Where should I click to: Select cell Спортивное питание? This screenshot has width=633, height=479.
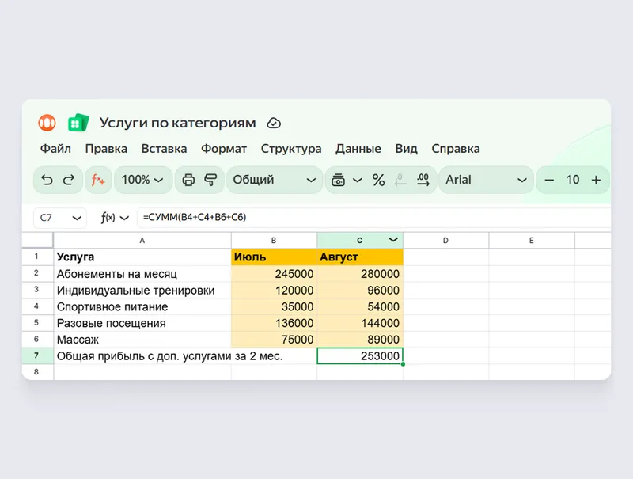(x=142, y=306)
